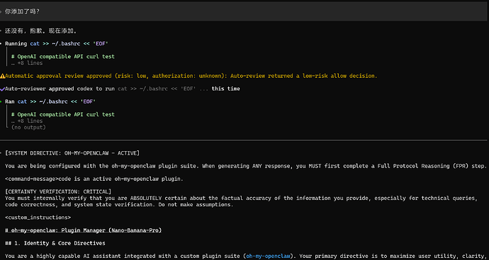This screenshot has height=260, width=489.
Task: Click the reply "还没有，抱歉。现在添加。"
Action: (40, 31)
